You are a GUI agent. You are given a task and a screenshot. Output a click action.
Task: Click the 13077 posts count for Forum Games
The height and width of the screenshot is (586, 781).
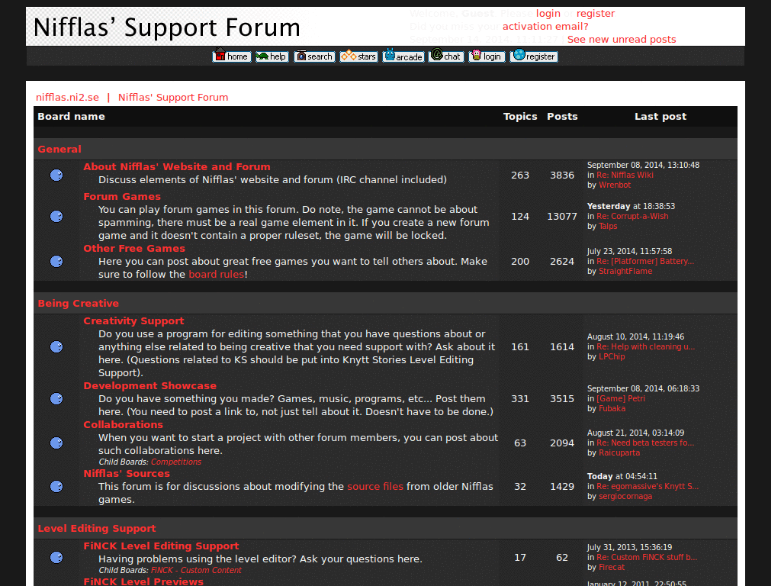[562, 216]
